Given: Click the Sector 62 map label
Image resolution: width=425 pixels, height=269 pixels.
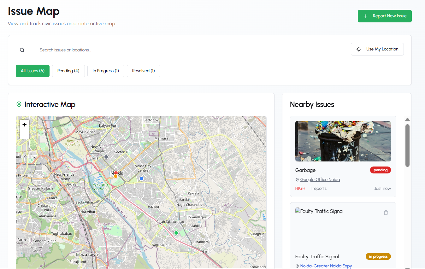Looking at the screenshot, I should click(151, 120).
